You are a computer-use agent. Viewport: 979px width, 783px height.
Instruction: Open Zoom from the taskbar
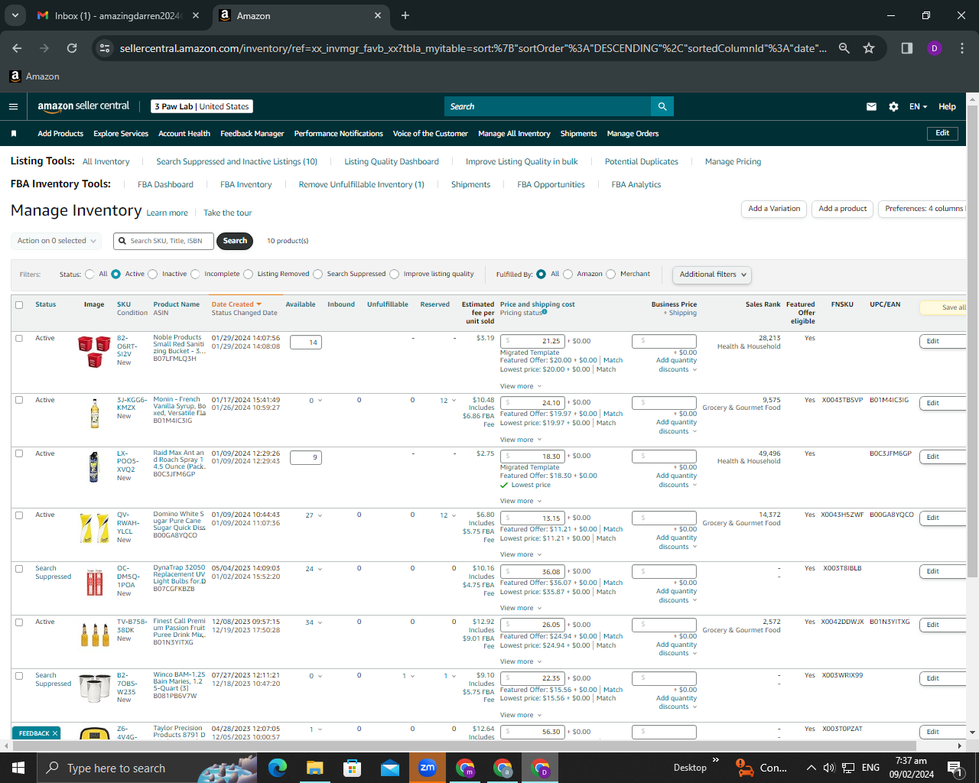pos(427,768)
